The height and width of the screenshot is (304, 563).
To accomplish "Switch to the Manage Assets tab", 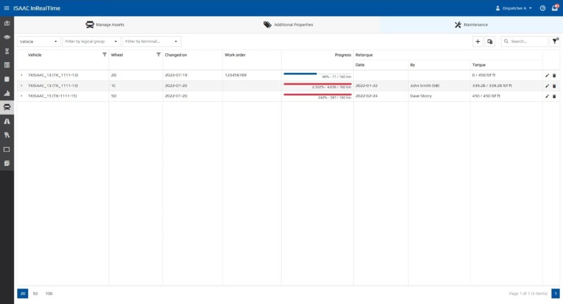I will point(105,25).
